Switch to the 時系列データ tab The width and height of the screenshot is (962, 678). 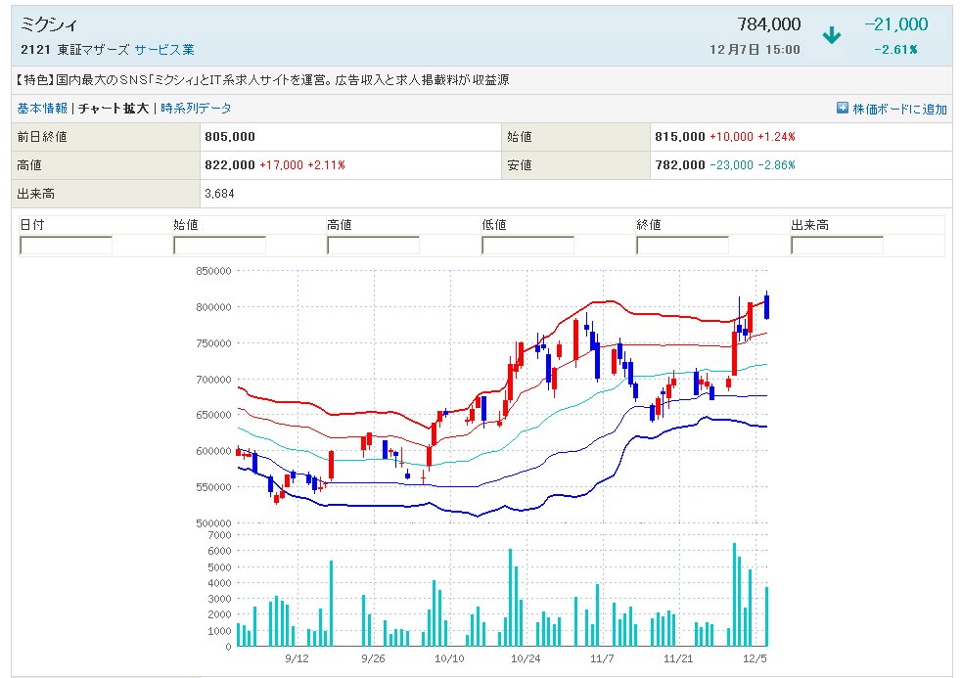(x=196, y=109)
